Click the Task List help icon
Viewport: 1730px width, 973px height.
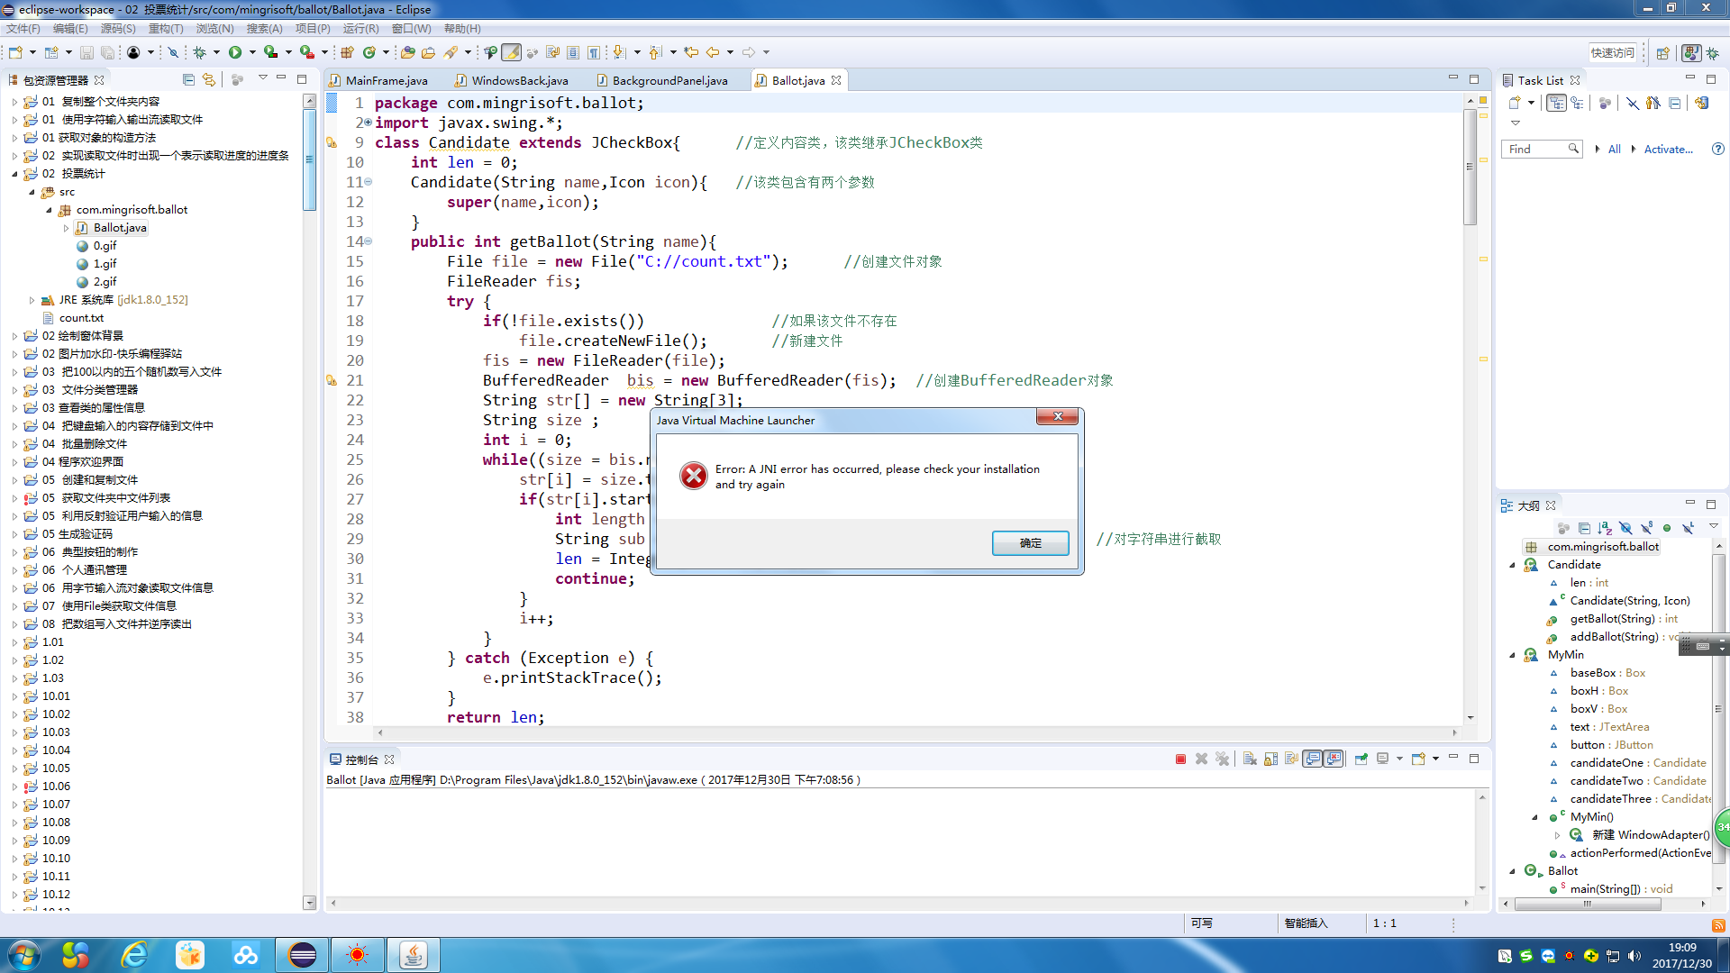click(x=1717, y=149)
